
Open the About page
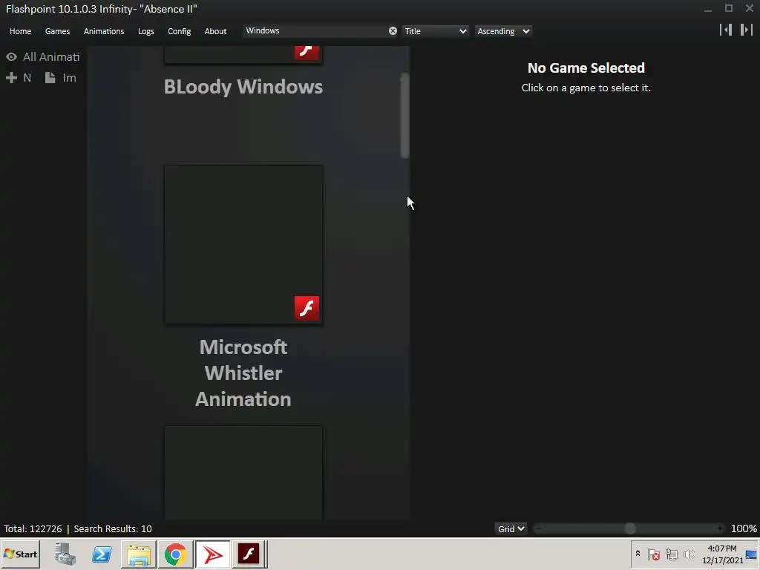(215, 31)
